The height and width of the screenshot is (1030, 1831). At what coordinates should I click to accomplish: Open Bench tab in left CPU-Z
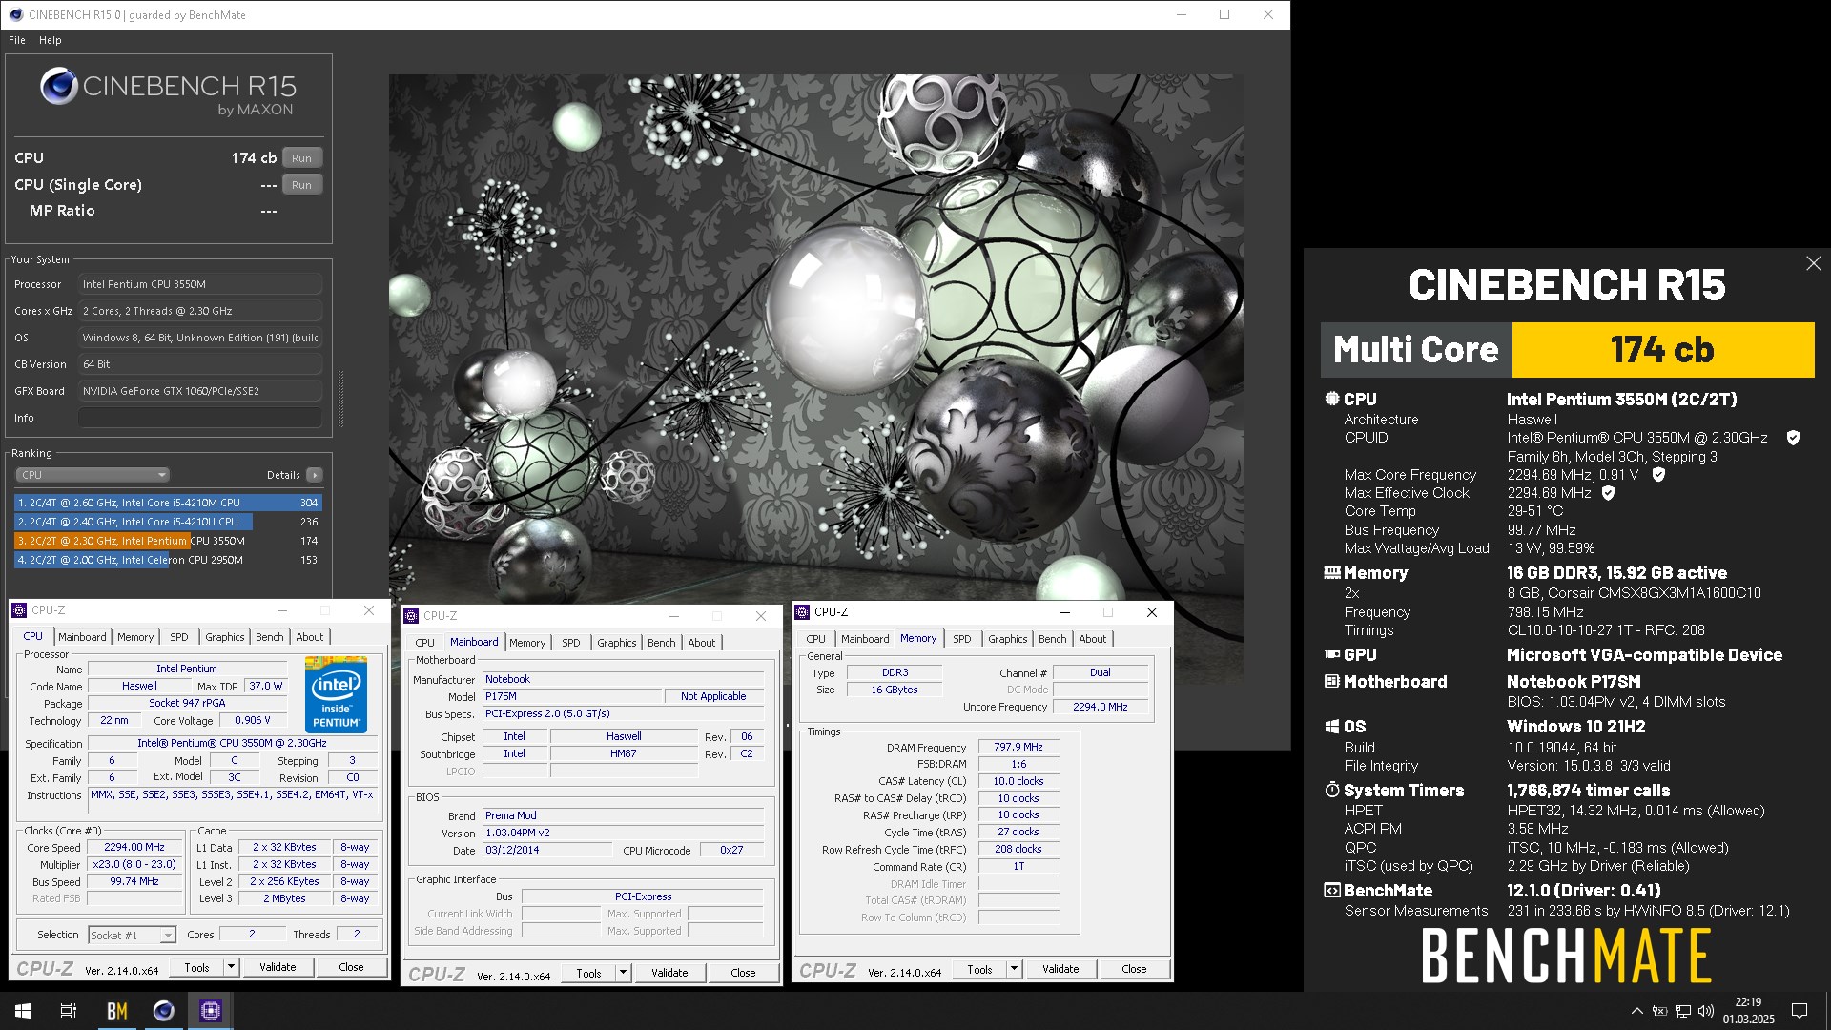(270, 637)
